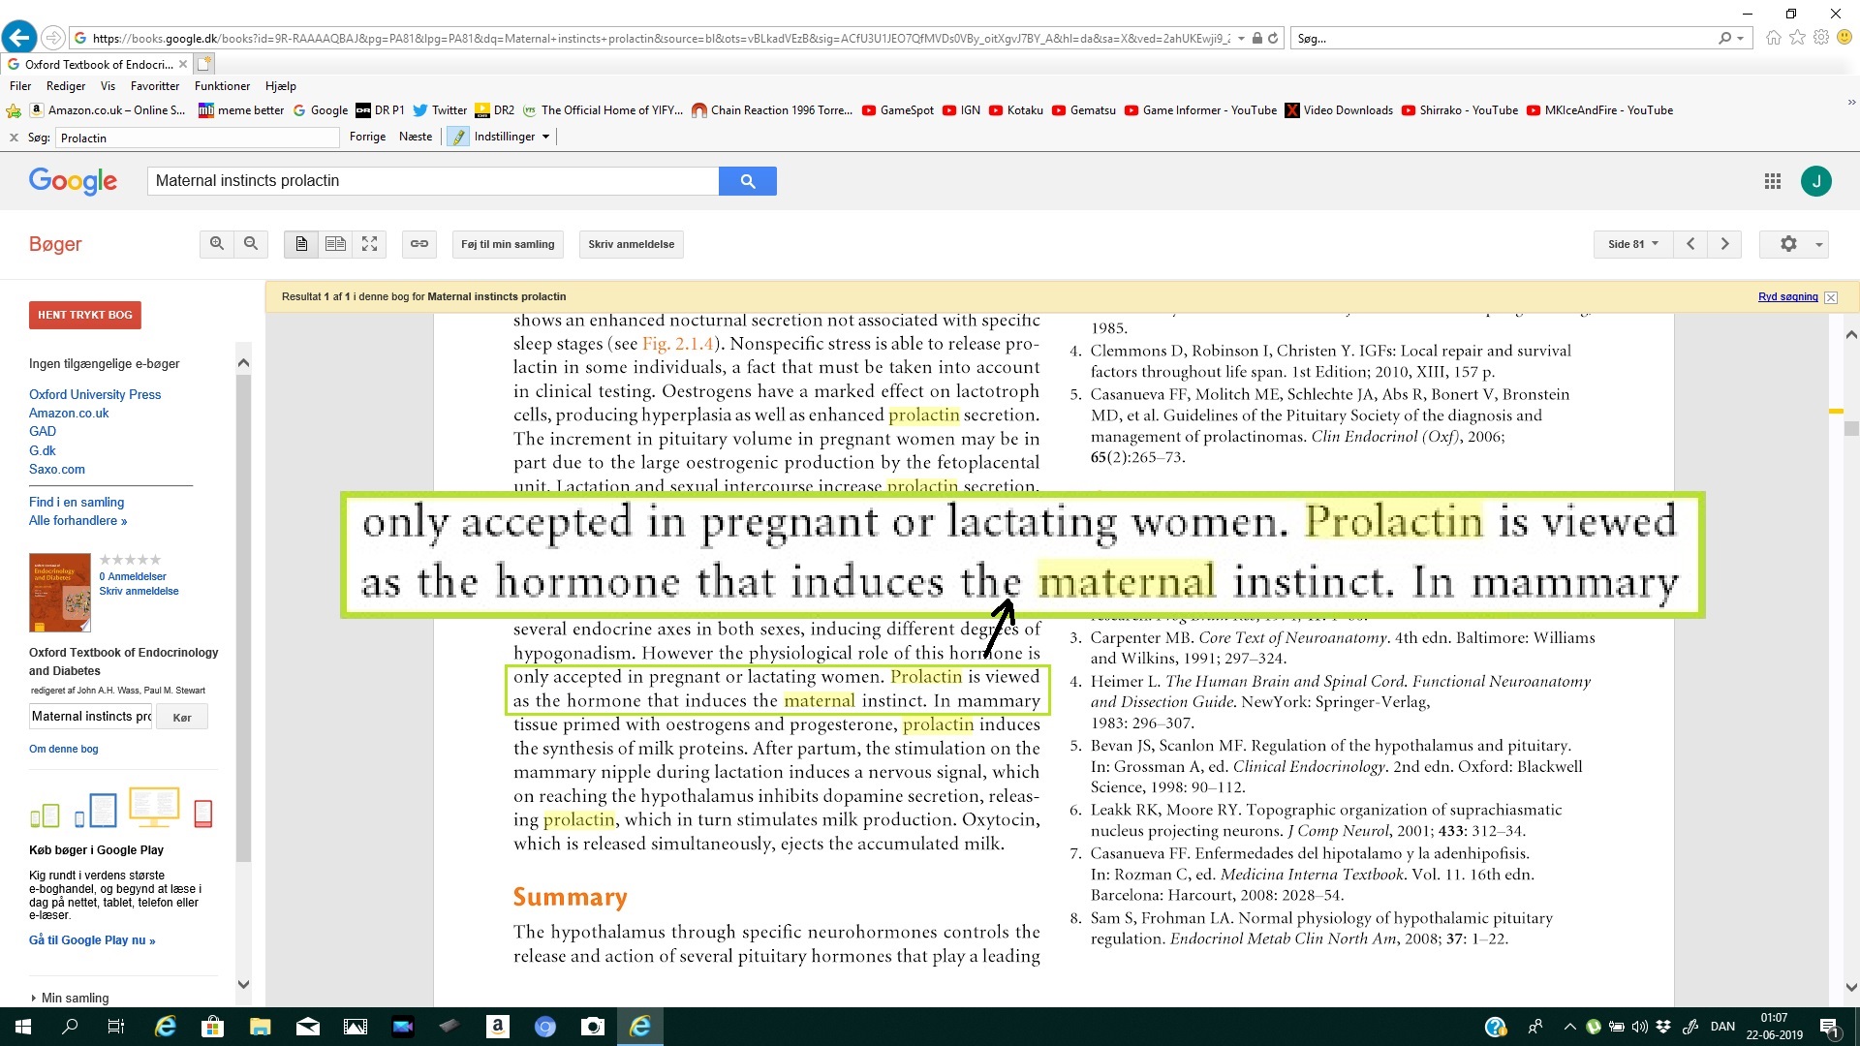
Task: Open the settings gear dropdown
Action: point(1793,244)
